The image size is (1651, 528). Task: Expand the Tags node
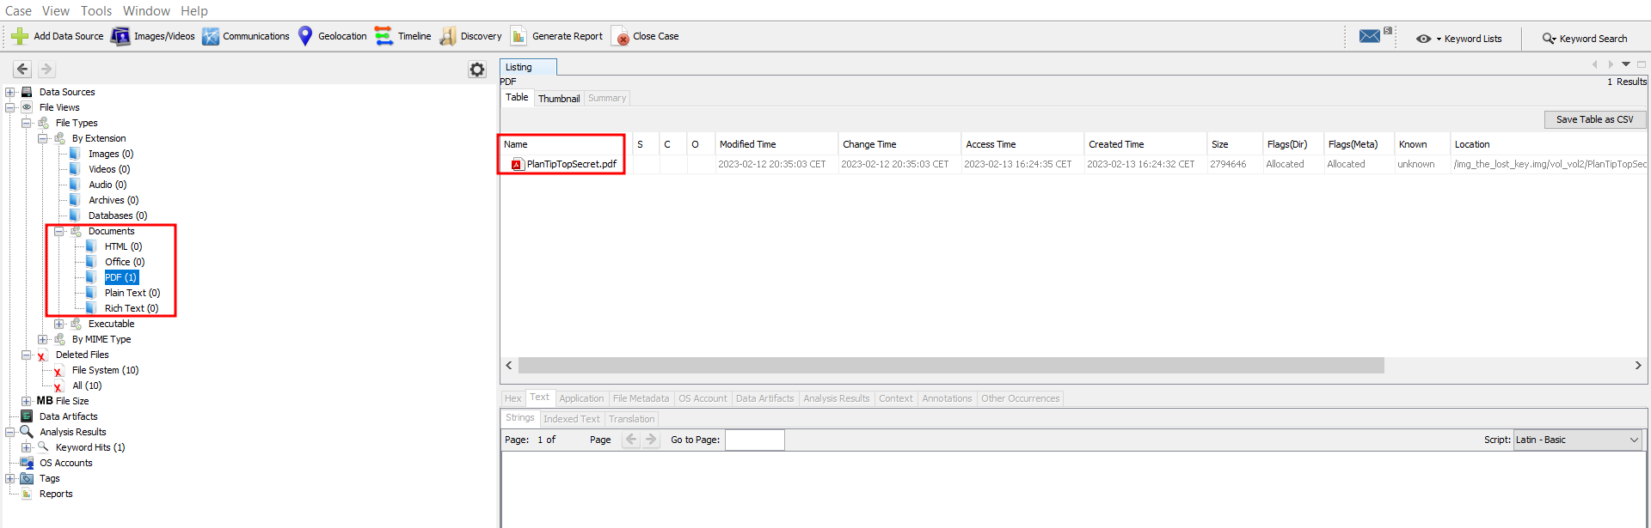click(x=10, y=478)
